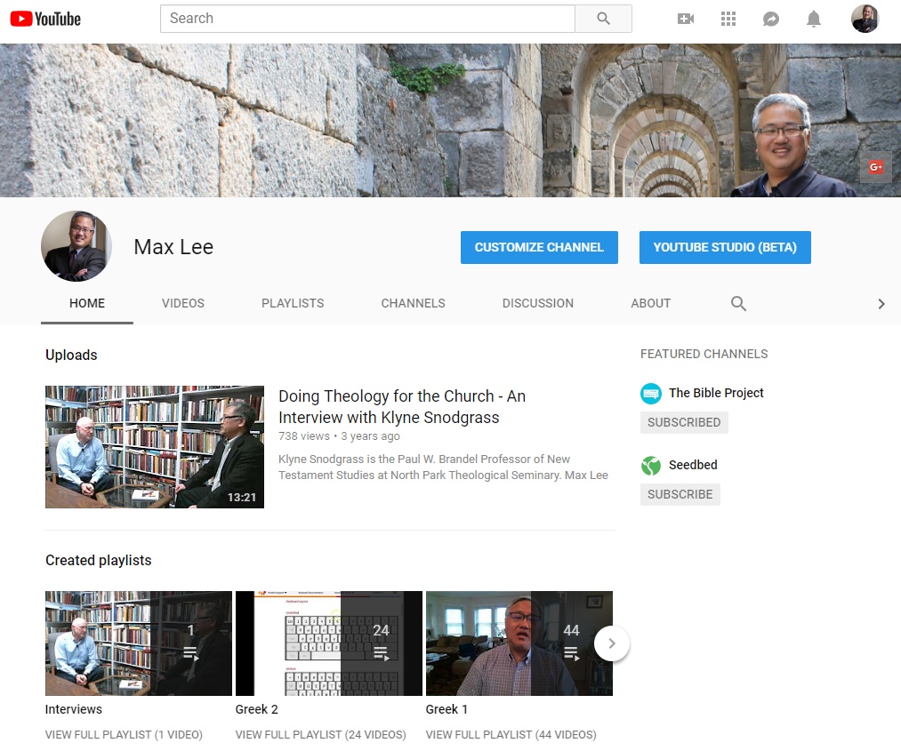The width and height of the screenshot is (901, 751).
Task: Click the Interviews playlist title
Action: [74, 709]
